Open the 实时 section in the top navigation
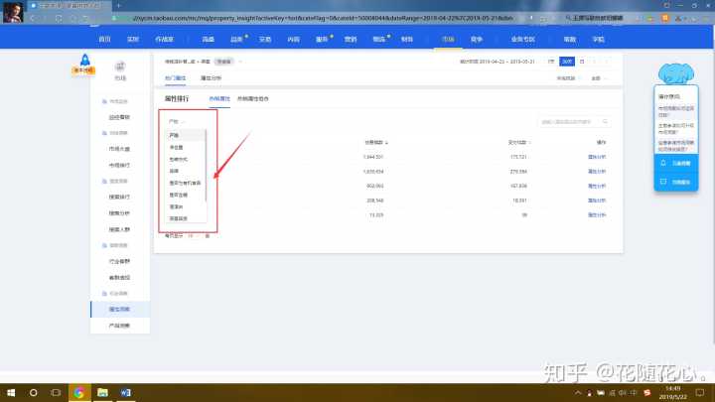This screenshot has width=715, height=402. point(133,39)
